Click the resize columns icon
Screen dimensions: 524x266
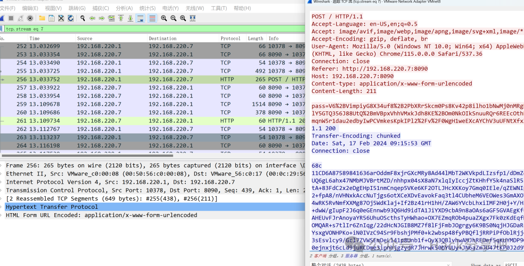coord(193,18)
